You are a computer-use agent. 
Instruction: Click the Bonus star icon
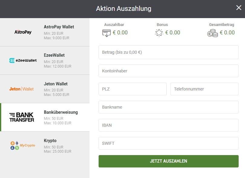[159, 32]
